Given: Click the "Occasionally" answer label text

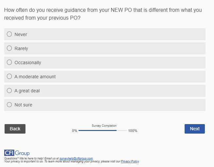Looking at the screenshot, I should coord(28,63).
